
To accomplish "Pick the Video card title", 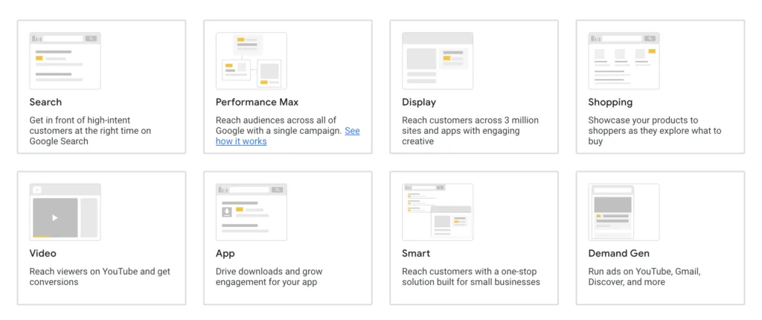I will [42, 253].
